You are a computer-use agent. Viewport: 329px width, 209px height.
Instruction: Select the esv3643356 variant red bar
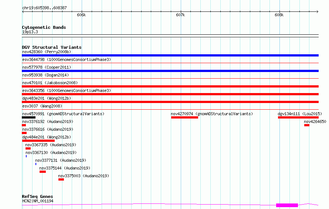pyautogui.click(x=170, y=94)
